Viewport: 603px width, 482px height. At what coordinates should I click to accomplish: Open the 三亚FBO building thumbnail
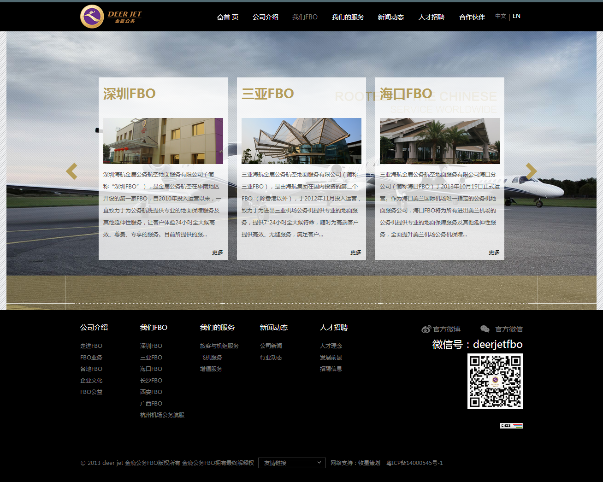(x=301, y=141)
